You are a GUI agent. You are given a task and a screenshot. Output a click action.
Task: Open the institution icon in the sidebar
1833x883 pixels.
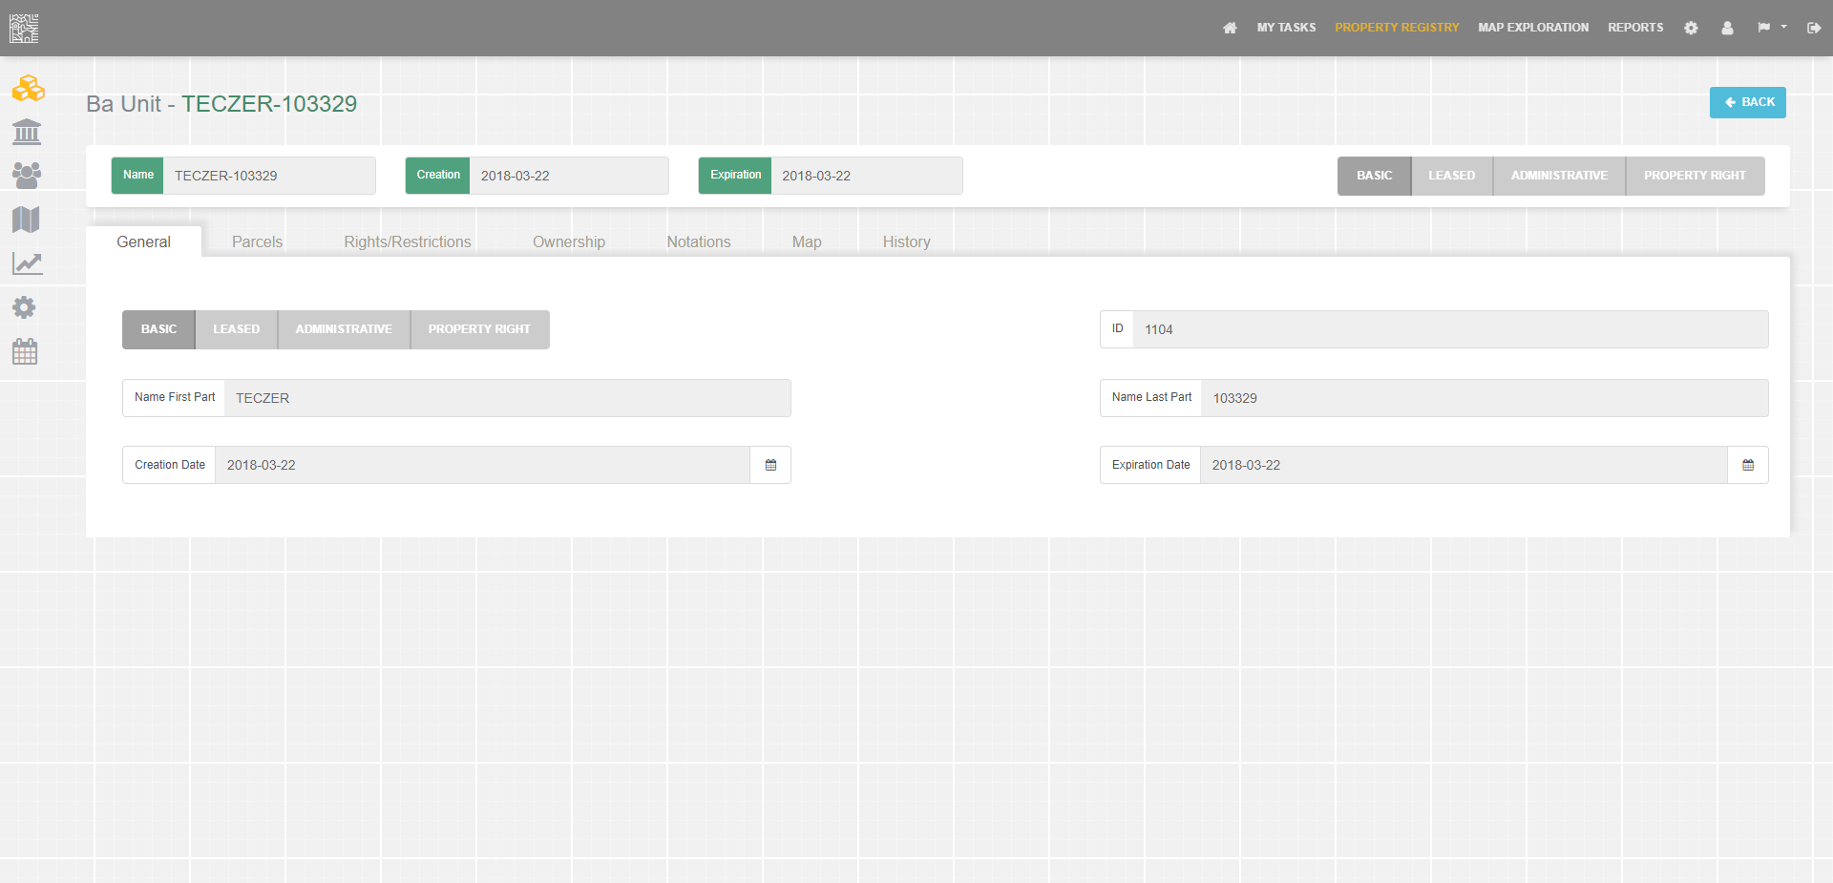click(27, 132)
